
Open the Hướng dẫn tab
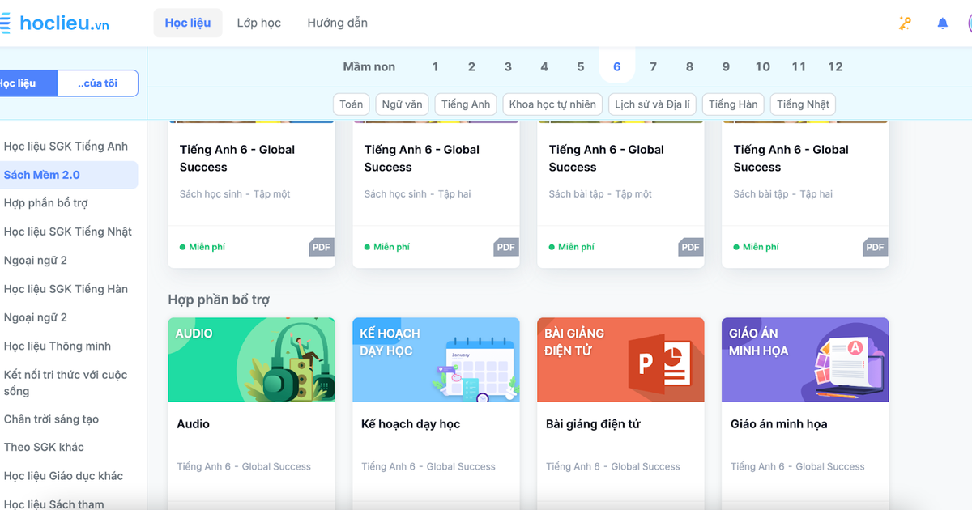(x=338, y=23)
